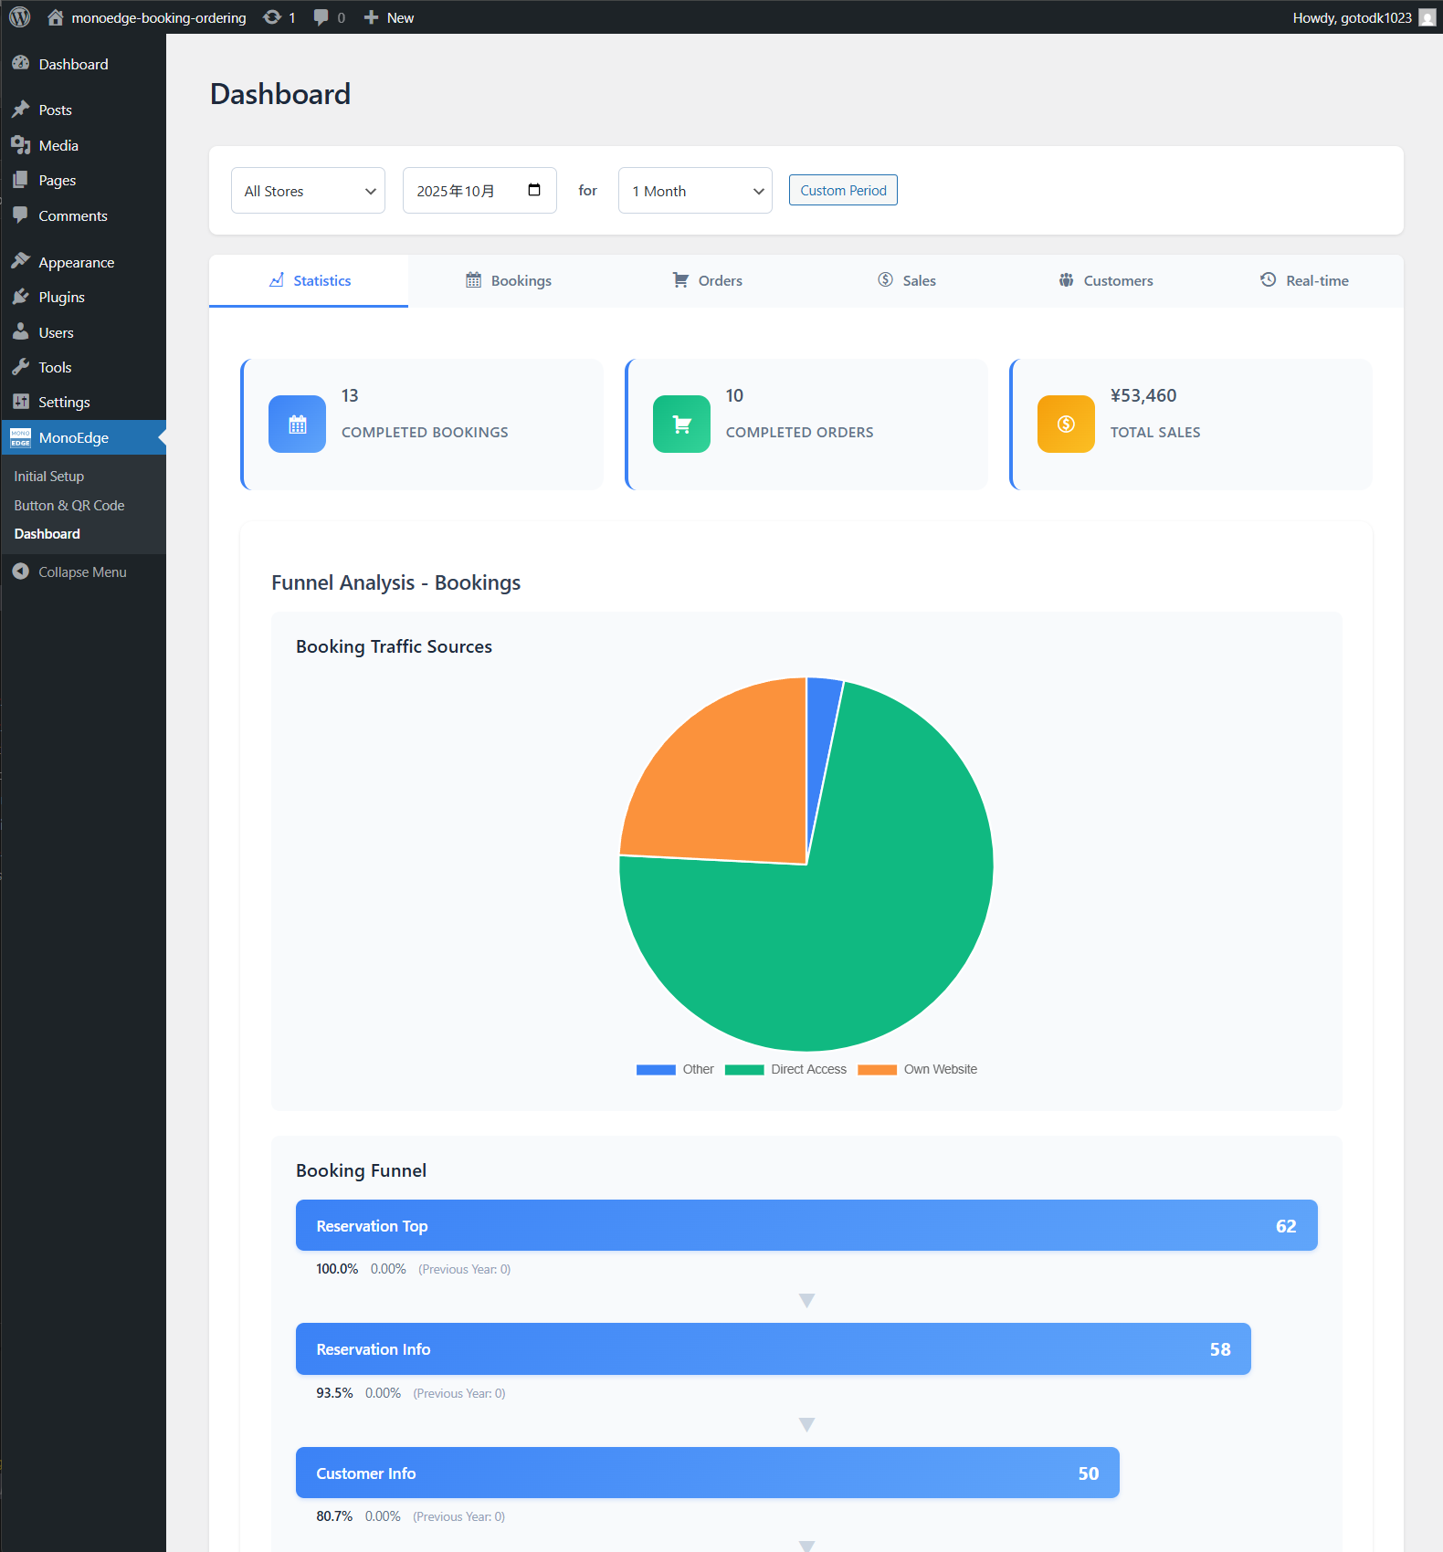Click the Reservation Top funnel bar
Screen dimensions: 1443x1552
[x=806, y=1225]
